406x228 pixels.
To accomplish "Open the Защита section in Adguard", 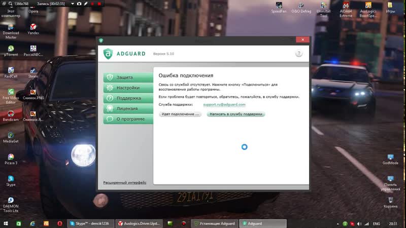I will (128, 78).
